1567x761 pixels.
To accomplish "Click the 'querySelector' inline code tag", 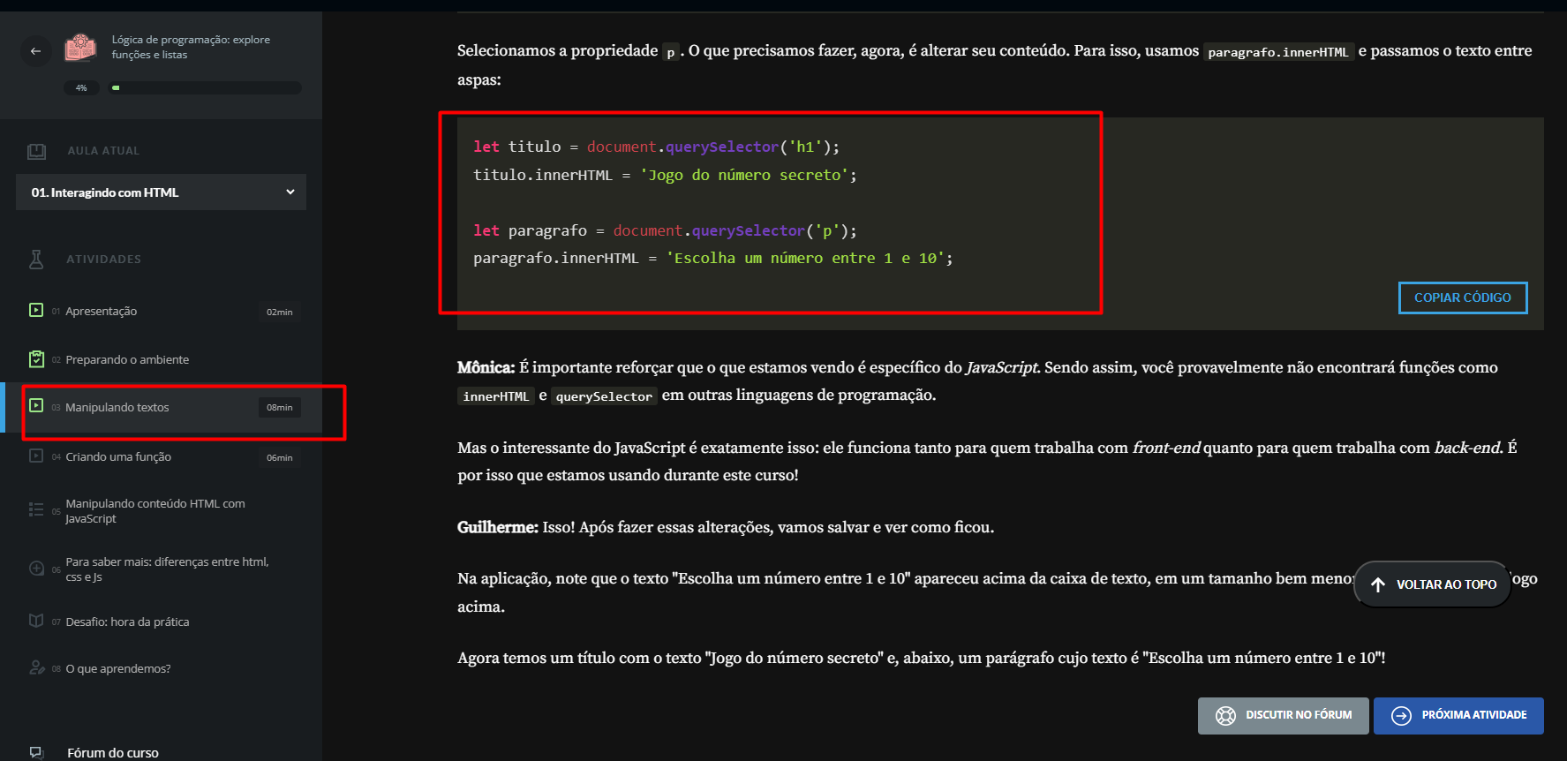I will pos(604,396).
